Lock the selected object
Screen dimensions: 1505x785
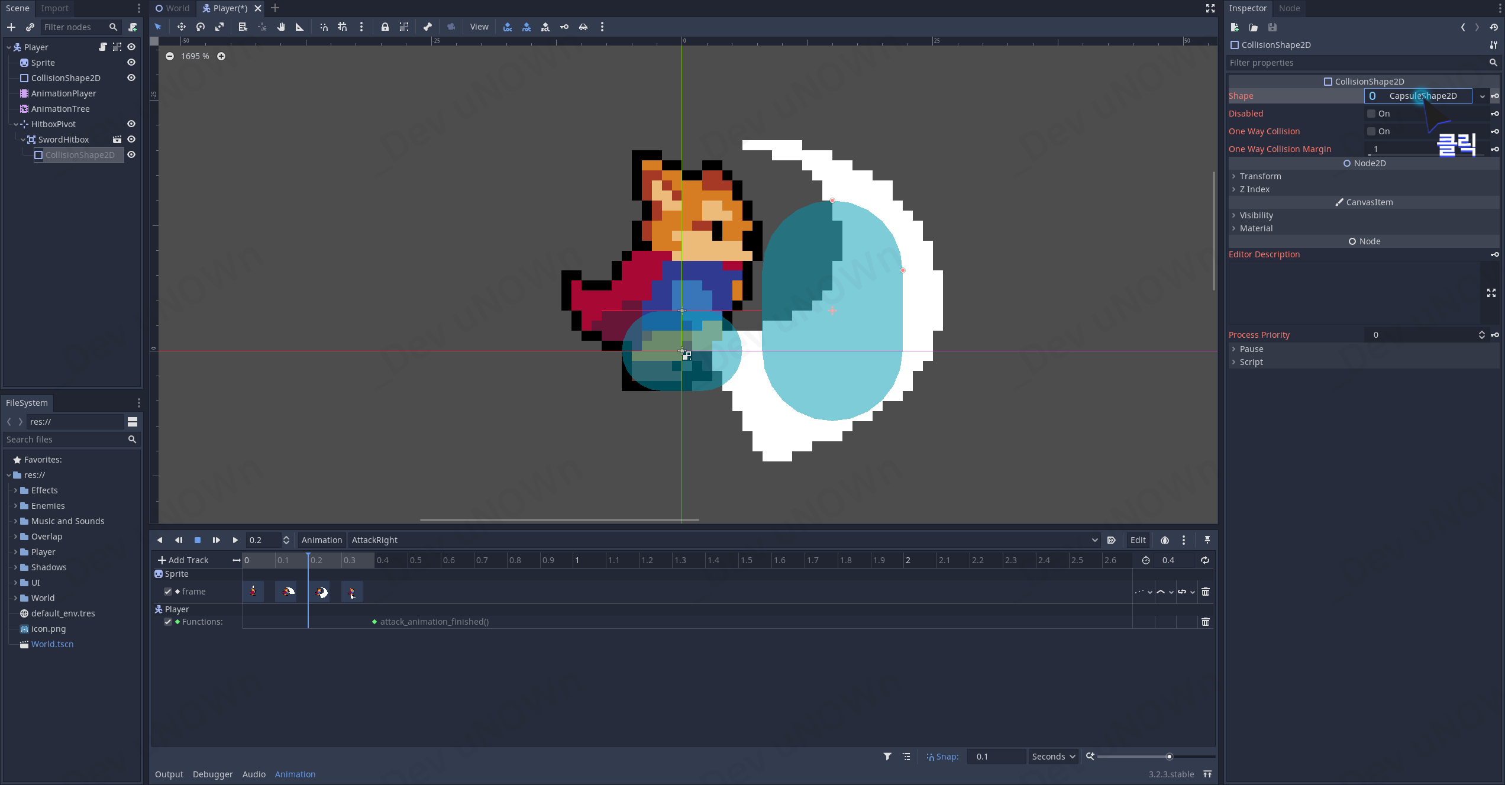pos(385,27)
